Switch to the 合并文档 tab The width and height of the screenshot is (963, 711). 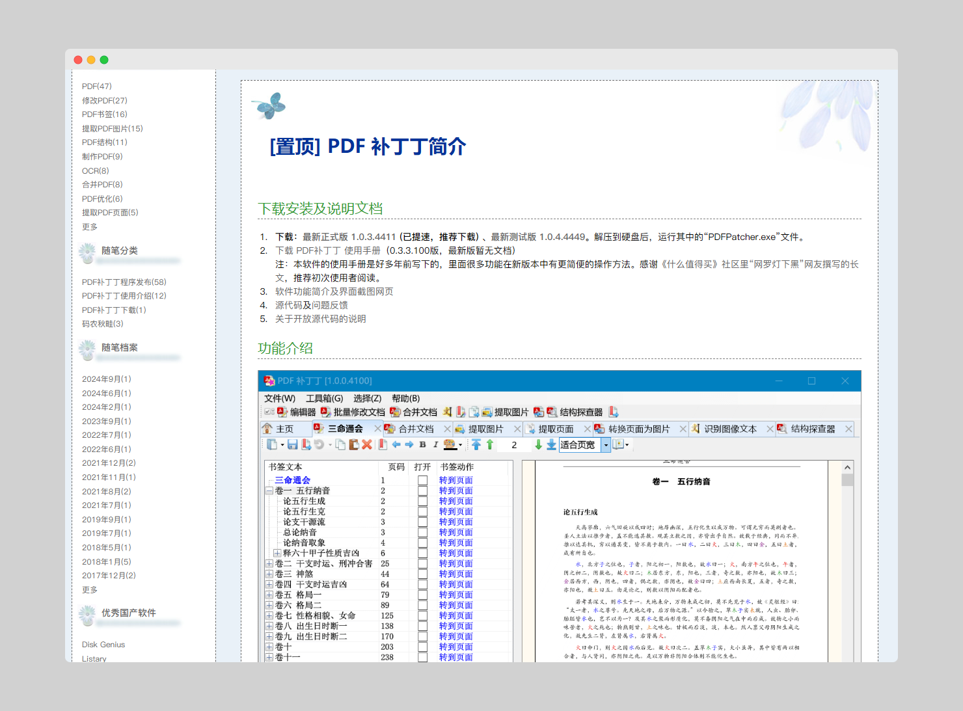click(x=416, y=429)
